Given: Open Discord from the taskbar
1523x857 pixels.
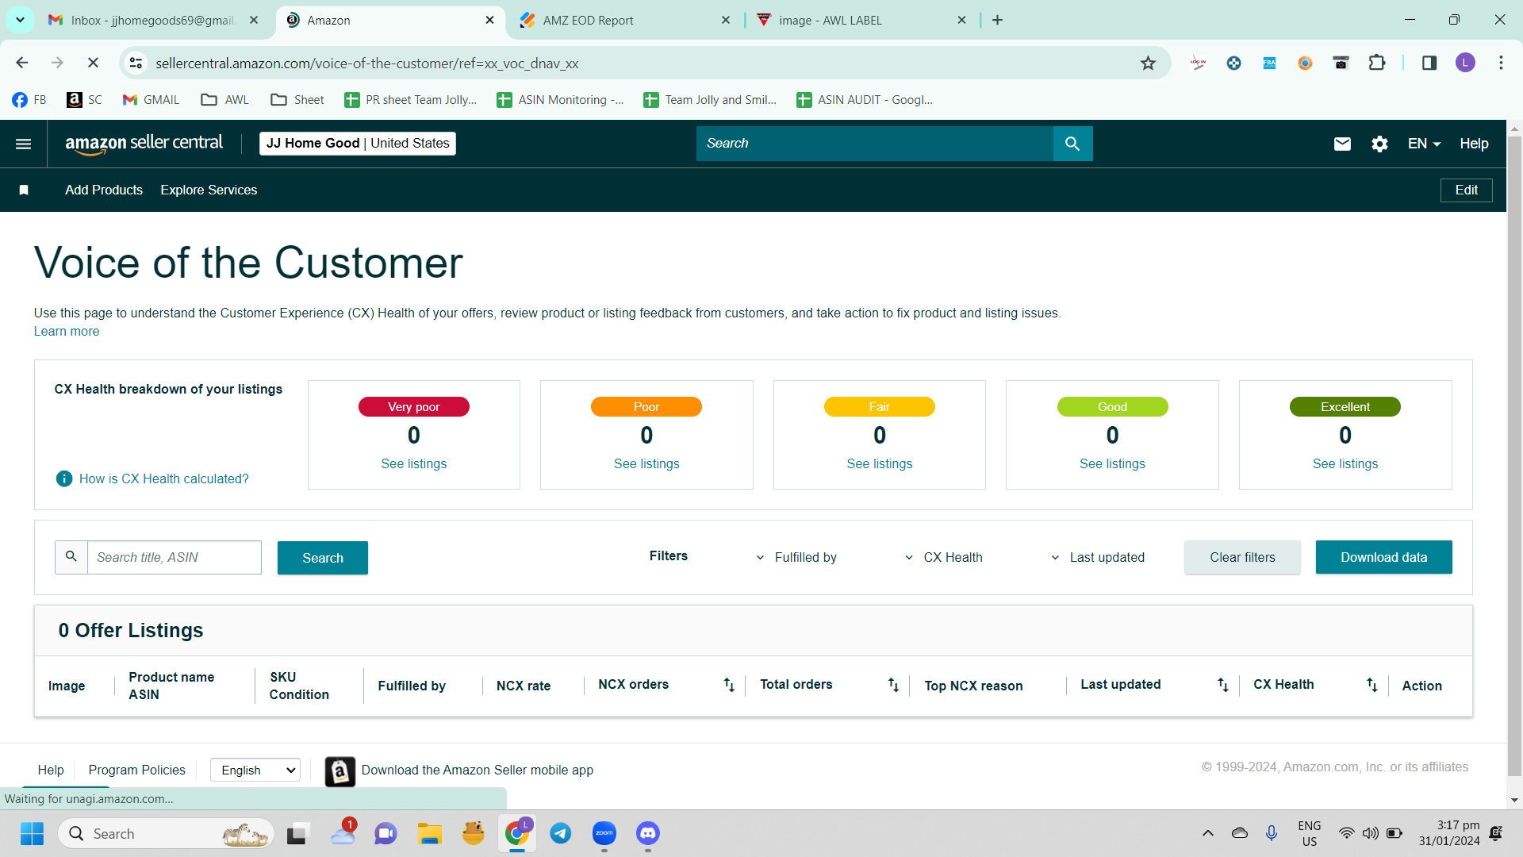Looking at the screenshot, I should click(x=648, y=833).
